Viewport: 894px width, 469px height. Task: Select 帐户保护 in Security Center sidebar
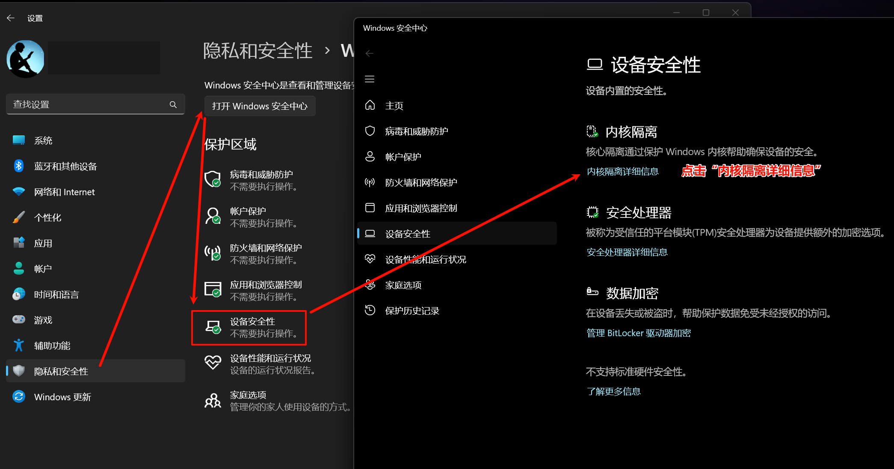click(x=457, y=157)
